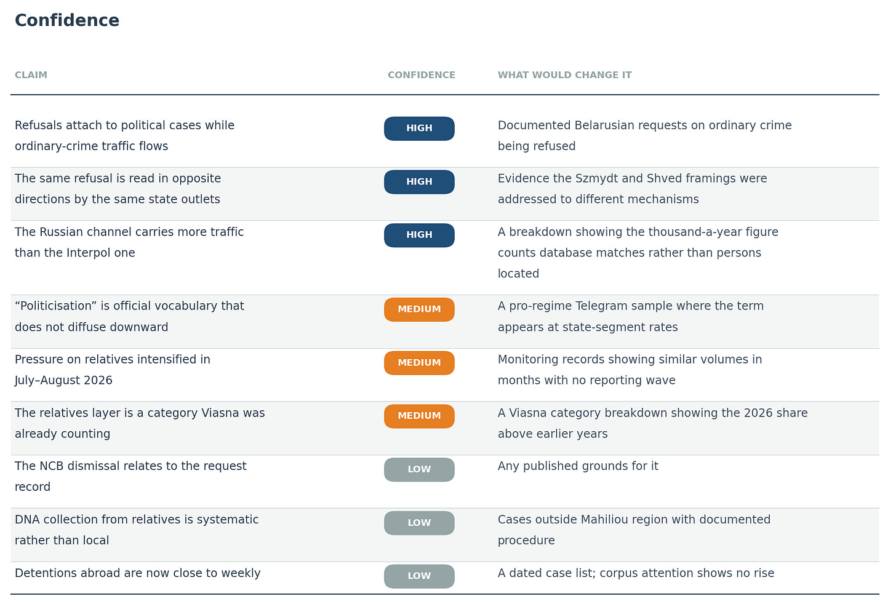Screen dimensions: 896x604
Task: Select the MEDIUM badge beside Politicisation vocabulary claim
Action: pyautogui.click(x=419, y=309)
